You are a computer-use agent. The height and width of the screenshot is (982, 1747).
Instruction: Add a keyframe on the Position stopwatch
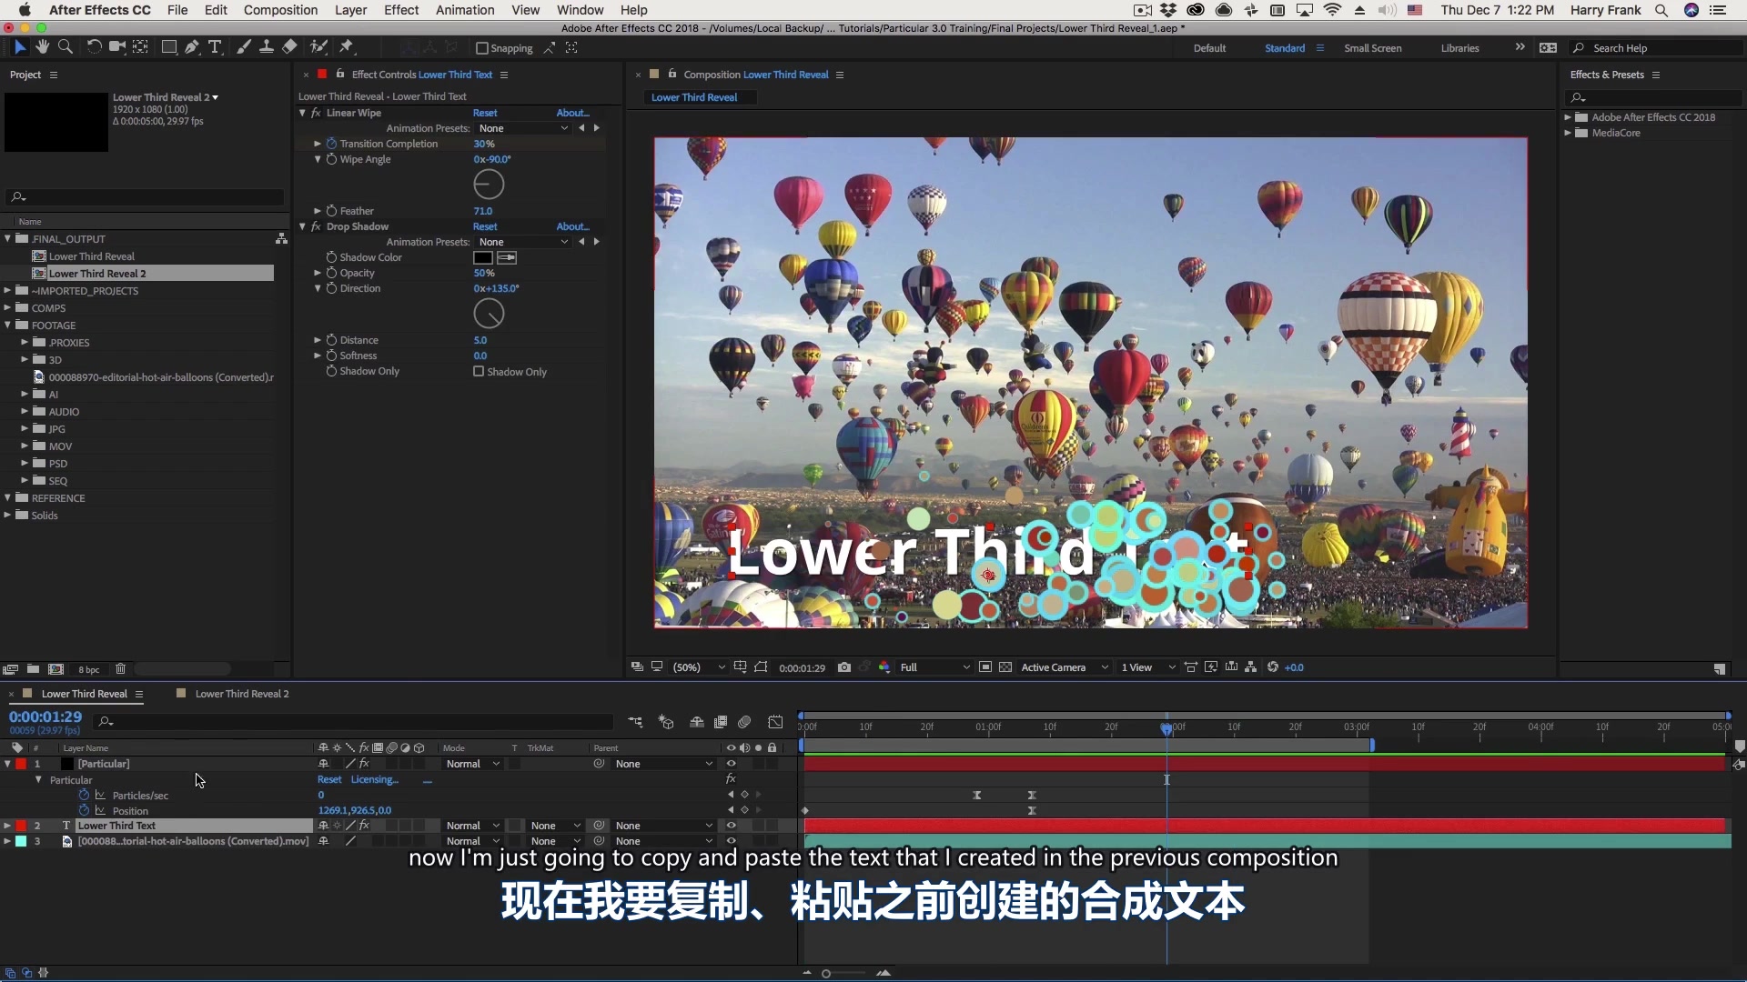coord(84,810)
